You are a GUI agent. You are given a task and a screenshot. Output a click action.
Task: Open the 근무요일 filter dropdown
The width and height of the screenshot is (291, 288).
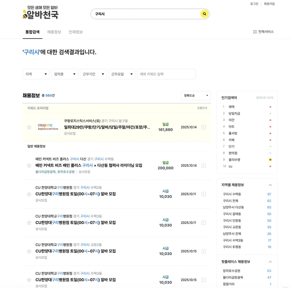coord(122,74)
